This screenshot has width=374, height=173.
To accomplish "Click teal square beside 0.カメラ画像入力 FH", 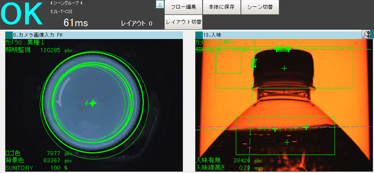I will coord(9,35).
